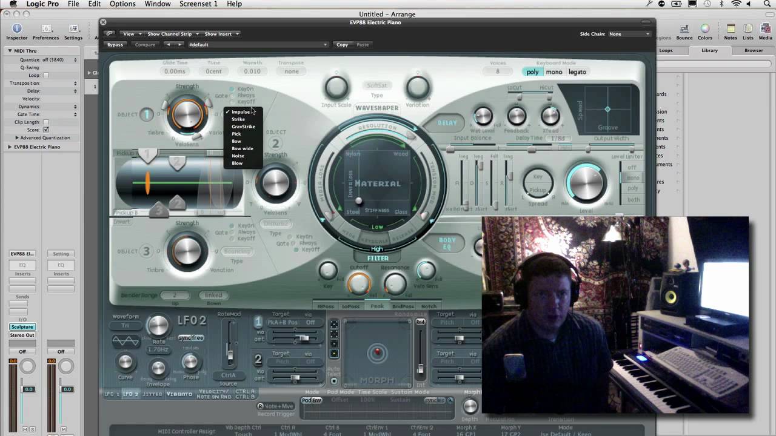Go to the previous preset arrow

168,44
